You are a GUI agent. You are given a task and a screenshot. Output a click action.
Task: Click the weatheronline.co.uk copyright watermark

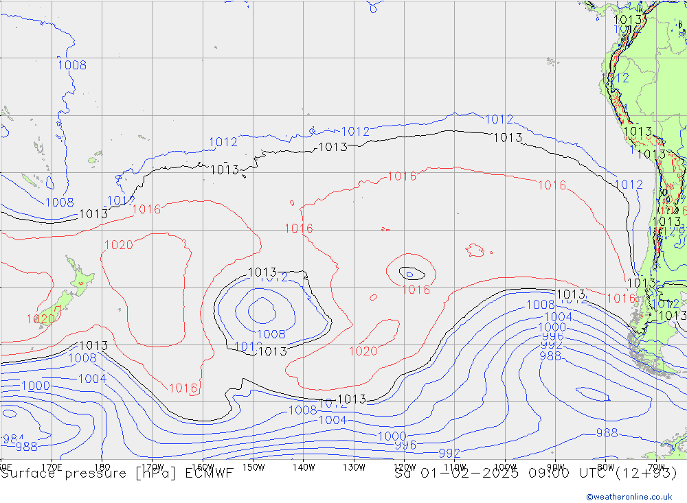[x=635, y=496]
